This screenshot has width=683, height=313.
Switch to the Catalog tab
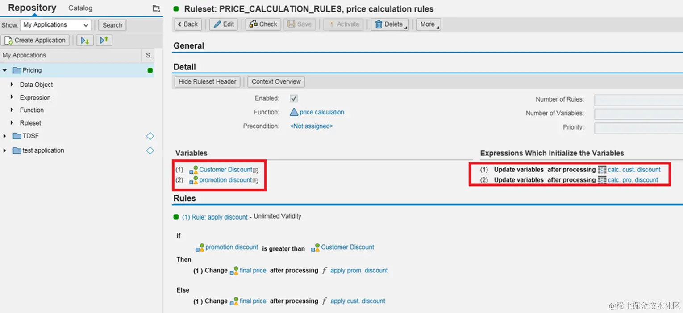coord(80,8)
